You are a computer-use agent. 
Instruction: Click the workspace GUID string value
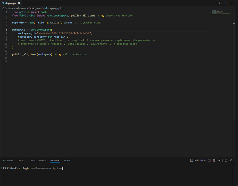[x=64, y=33]
